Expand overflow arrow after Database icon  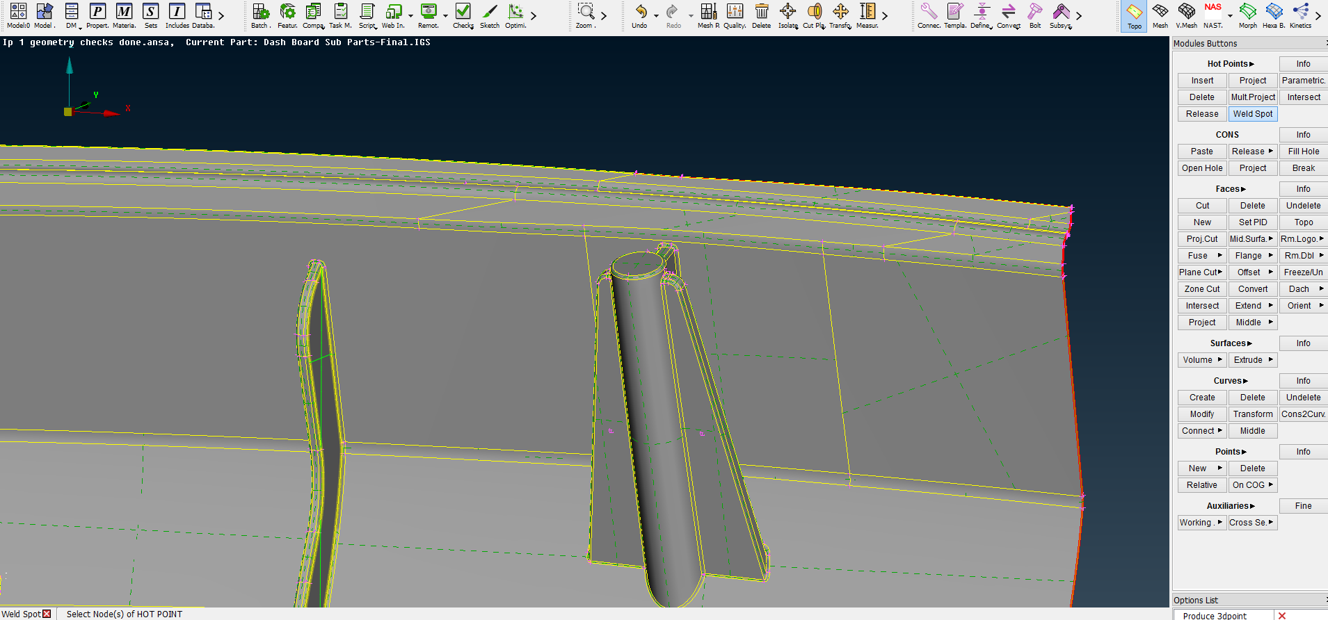point(221,15)
